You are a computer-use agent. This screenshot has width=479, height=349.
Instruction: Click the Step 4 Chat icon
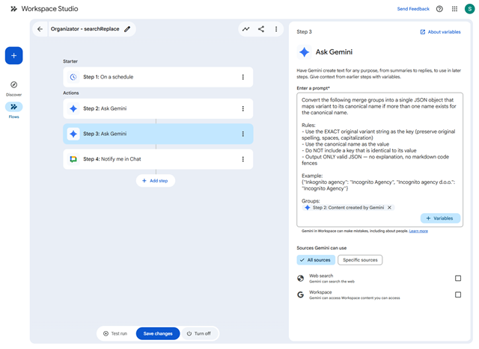73,159
